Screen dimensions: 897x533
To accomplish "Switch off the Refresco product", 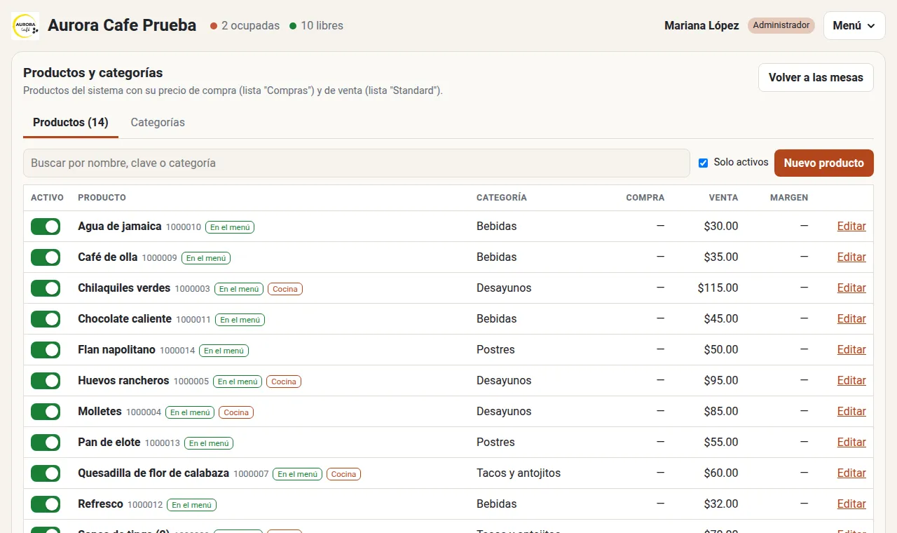I will click(46, 504).
